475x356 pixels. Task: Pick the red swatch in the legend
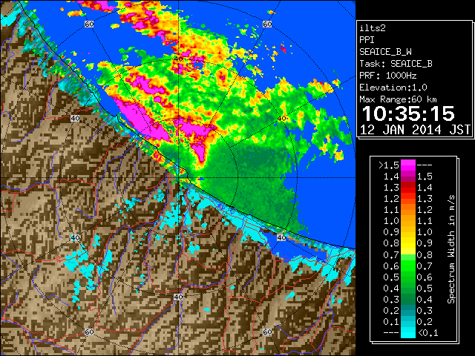408,188
